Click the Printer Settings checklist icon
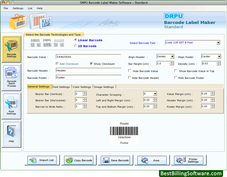 click(181, 160)
